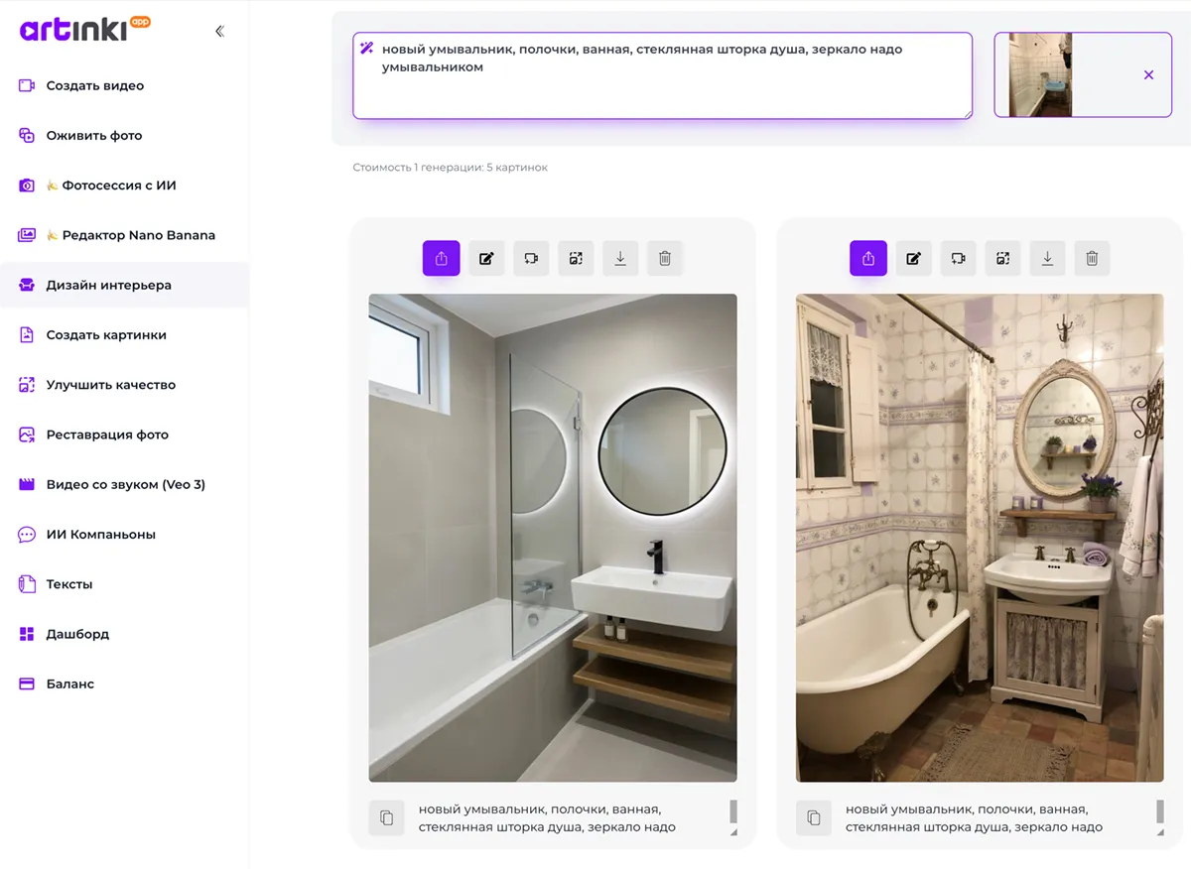The height and width of the screenshot is (869, 1191).
Task: Click the edit icon above modern bathroom image
Action: click(x=486, y=259)
